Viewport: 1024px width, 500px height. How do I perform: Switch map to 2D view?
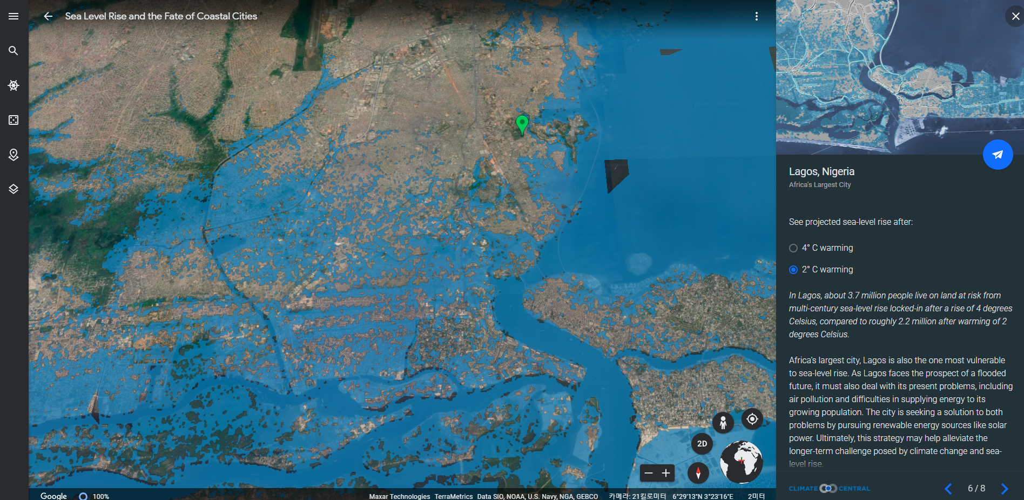702,444
